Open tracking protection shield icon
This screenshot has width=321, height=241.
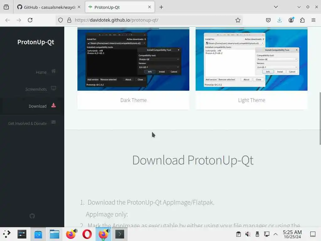click(x=61, y=20)
